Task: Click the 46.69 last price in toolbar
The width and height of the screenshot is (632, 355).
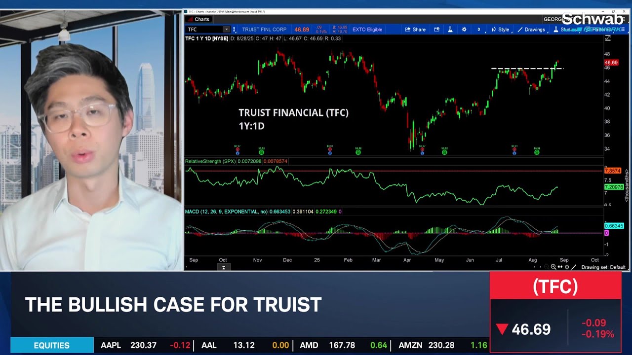Action: tap(302, 30)
